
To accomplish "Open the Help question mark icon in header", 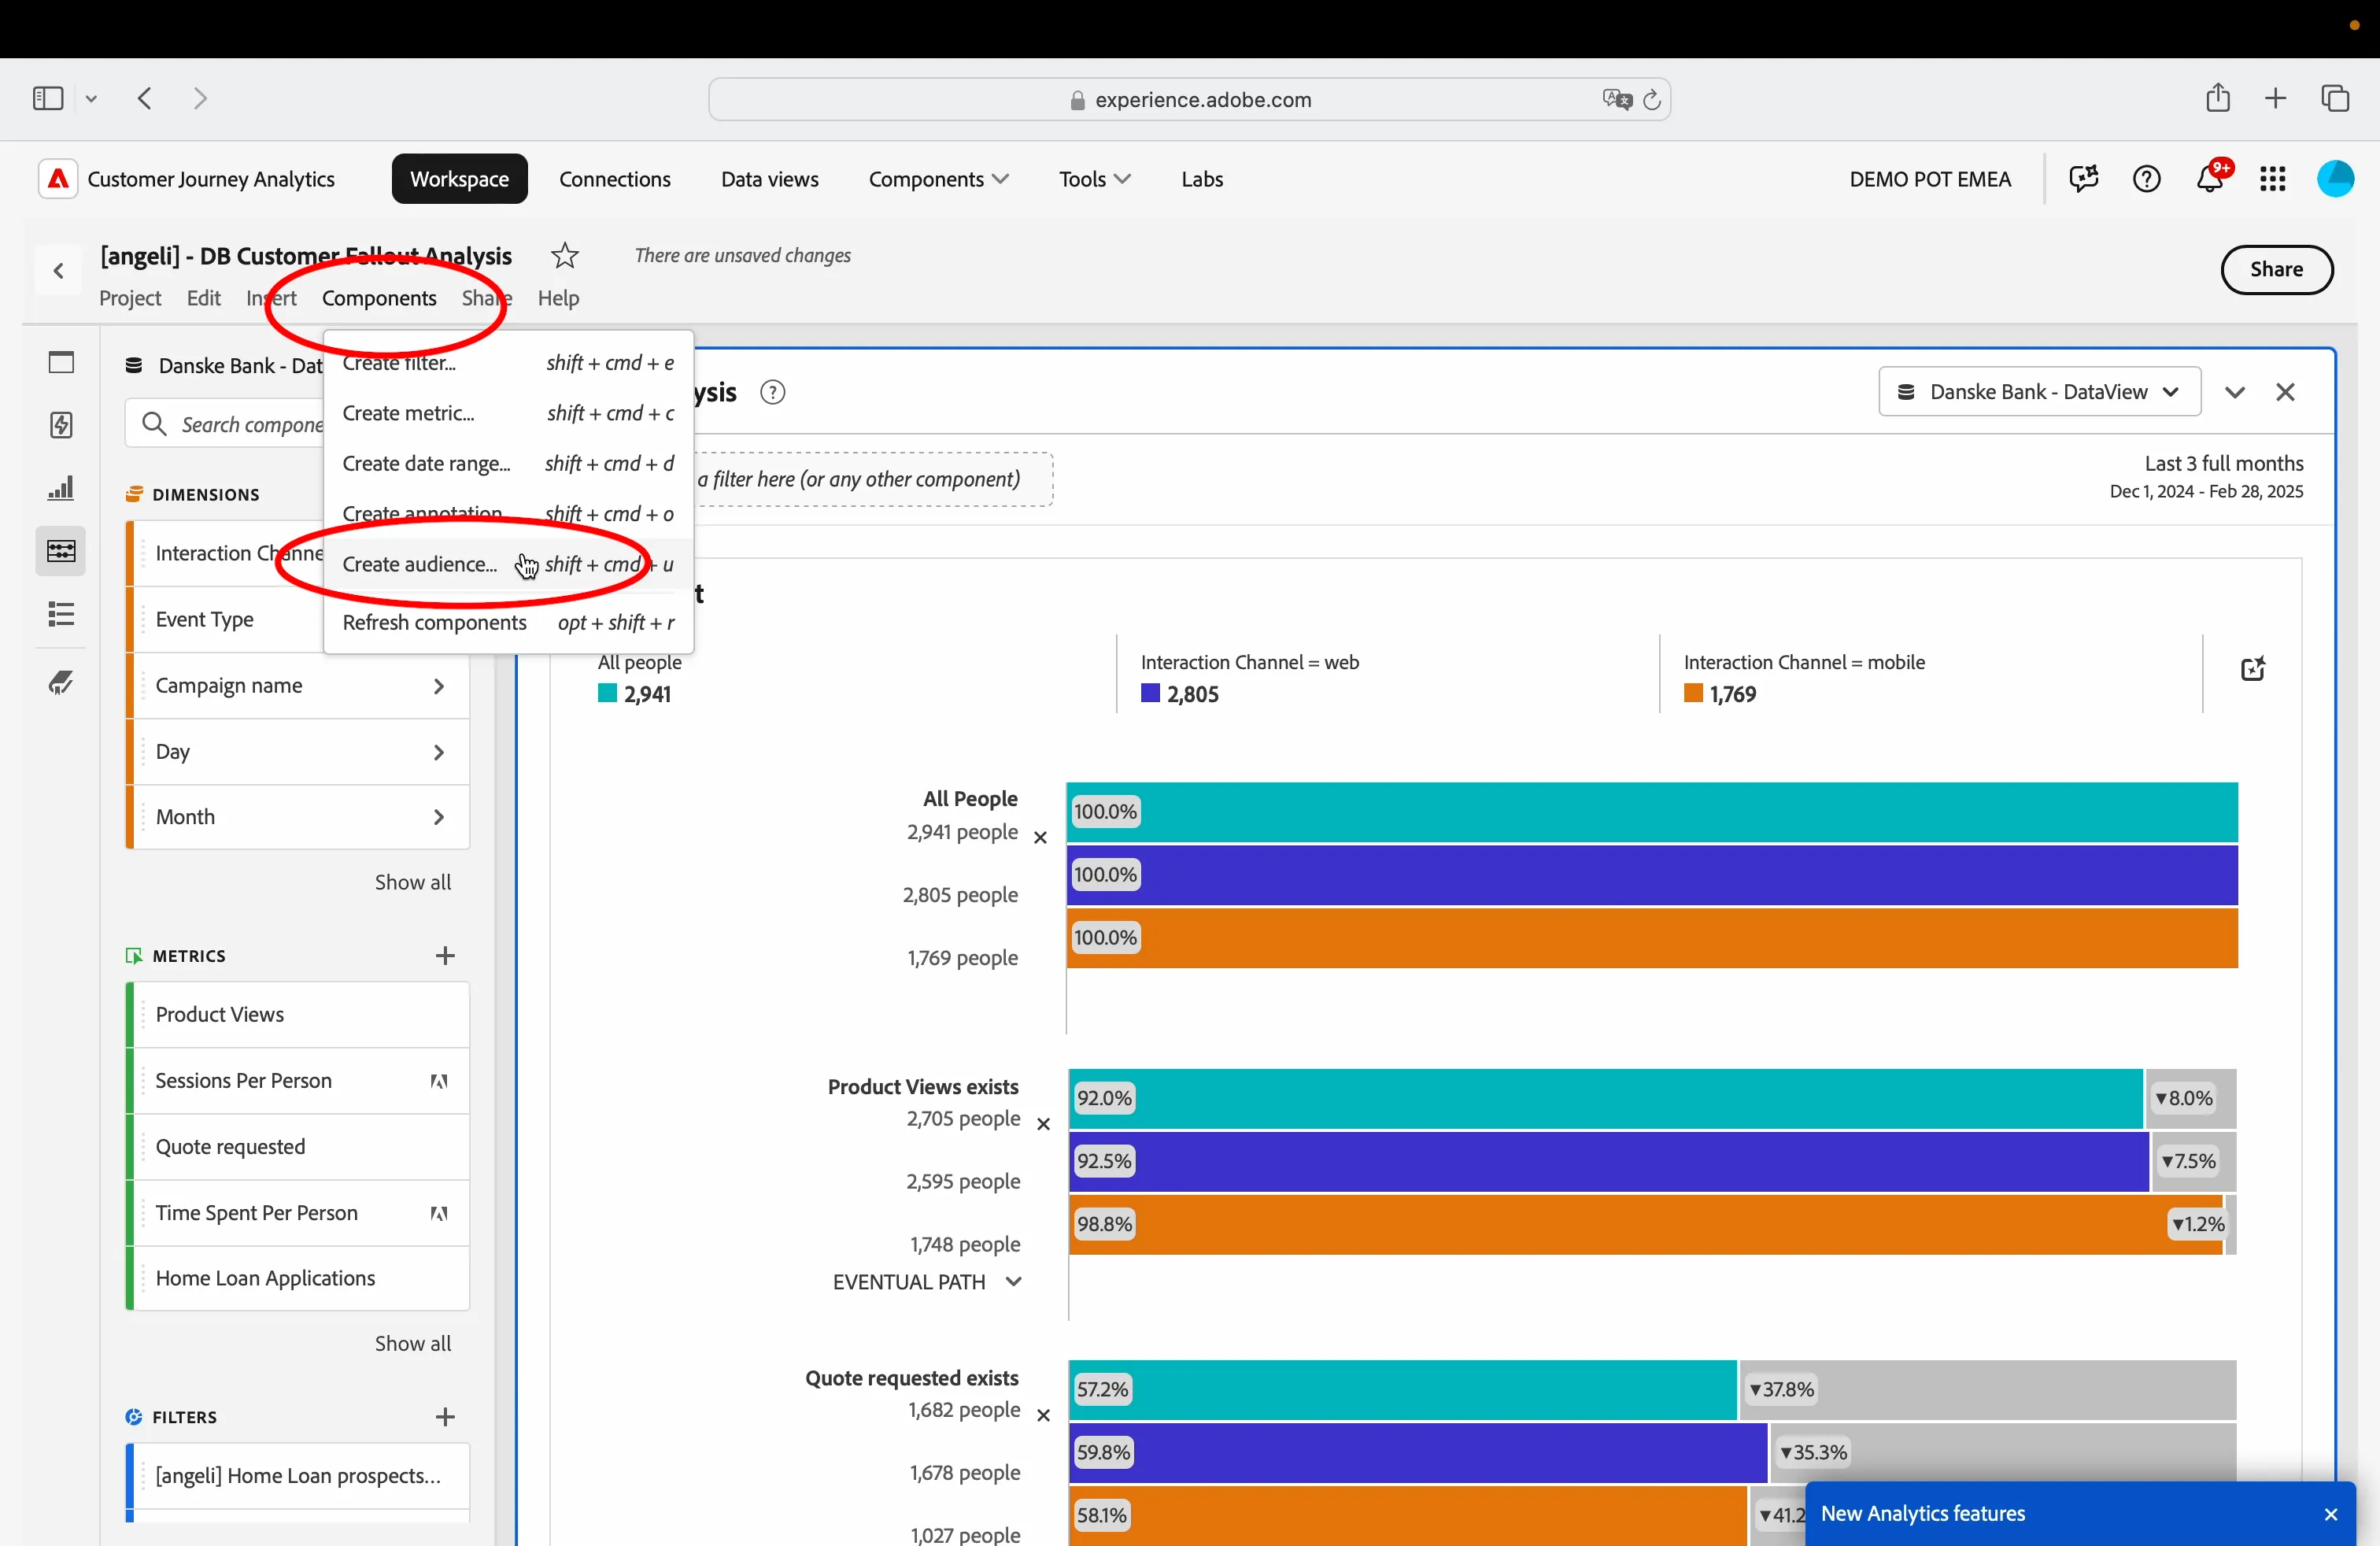I will coord(2146,179).
